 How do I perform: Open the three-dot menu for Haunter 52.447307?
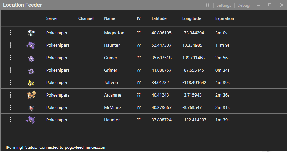click(x=11, y=45)
